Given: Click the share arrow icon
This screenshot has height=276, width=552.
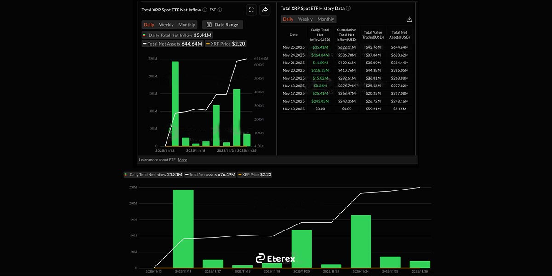Looking at the screenshot, I should pyautogui.click(x=265, y=10).
